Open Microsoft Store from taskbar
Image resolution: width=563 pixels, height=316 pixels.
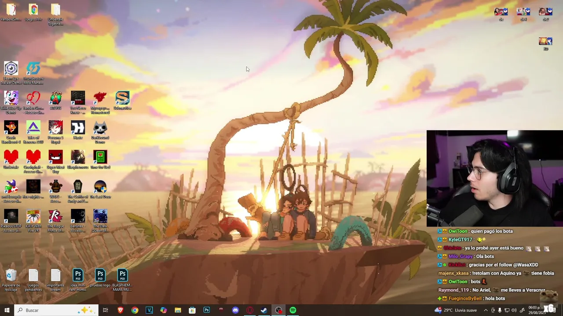[192, 310]
